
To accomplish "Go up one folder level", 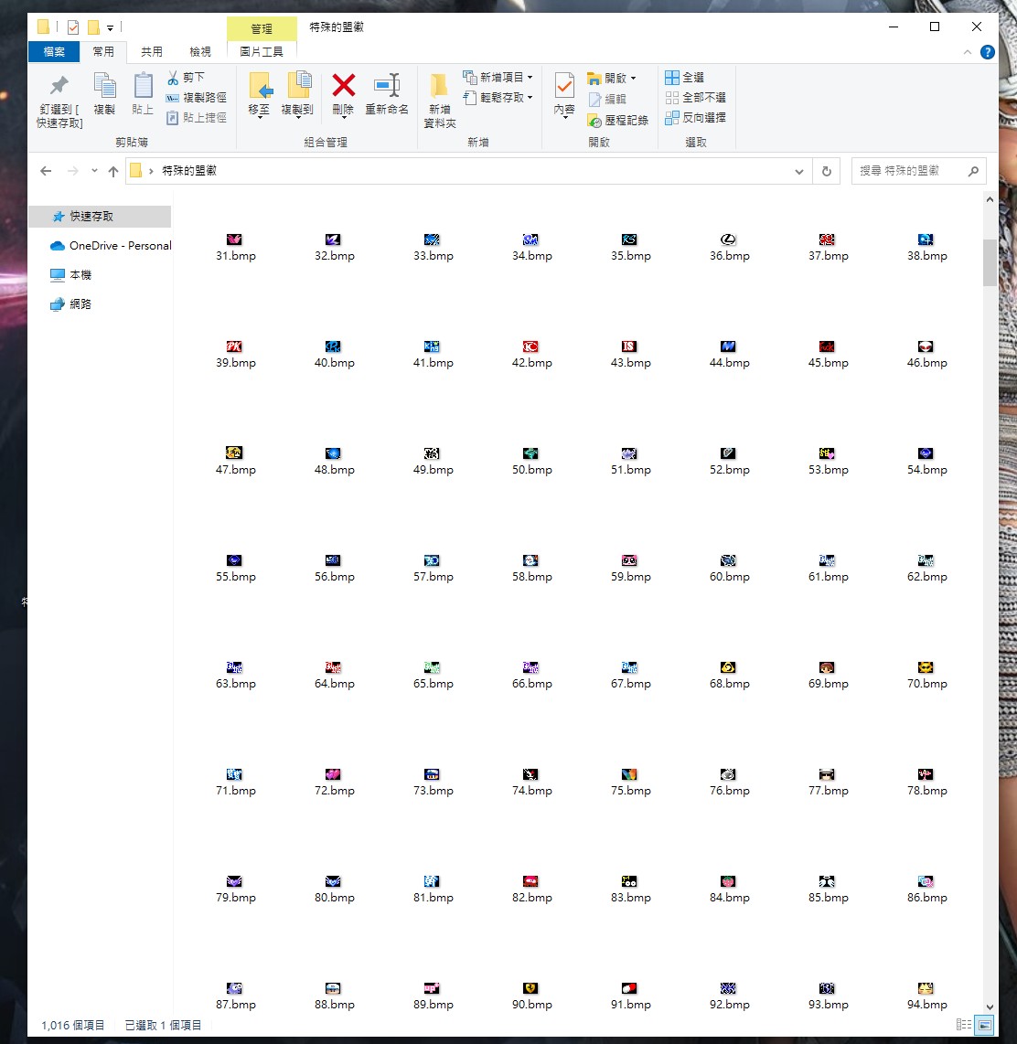I will (x=113, y=171).
